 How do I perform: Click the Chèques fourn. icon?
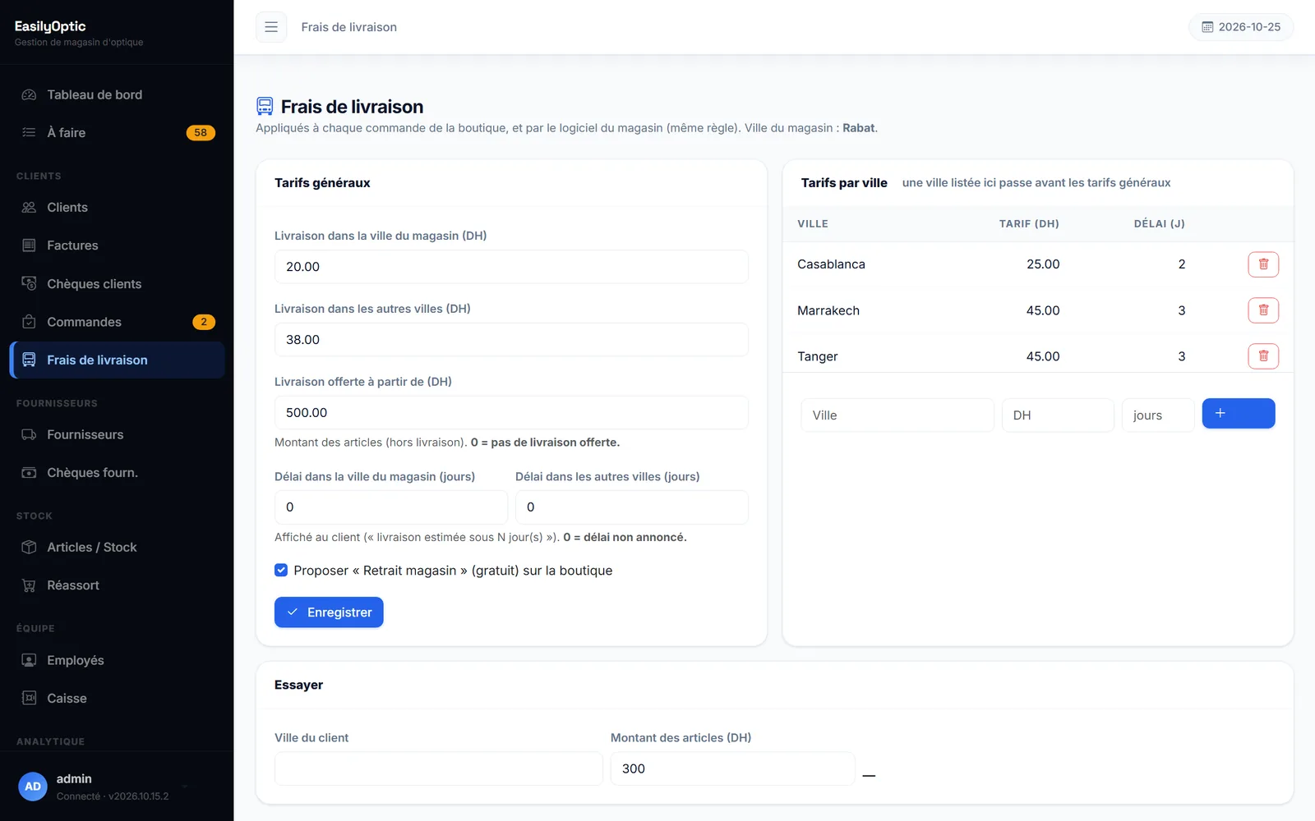click(29, 473)
